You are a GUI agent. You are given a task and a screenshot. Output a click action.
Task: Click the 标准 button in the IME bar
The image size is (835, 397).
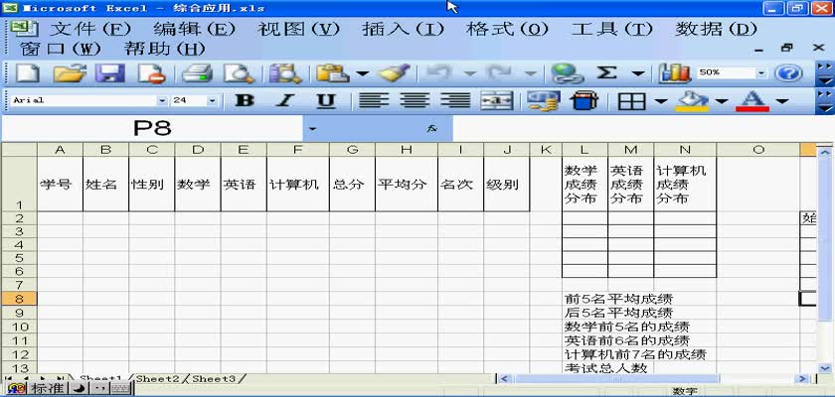pyautogui.click(x=45, y=389)
